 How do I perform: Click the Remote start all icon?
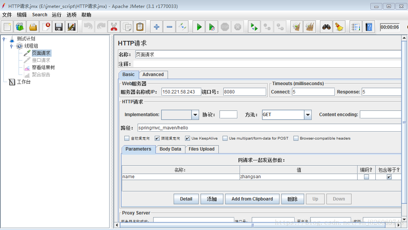click(x=254, y=27)
